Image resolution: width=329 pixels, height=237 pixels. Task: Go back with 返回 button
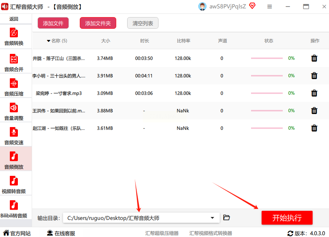point(14,19)
